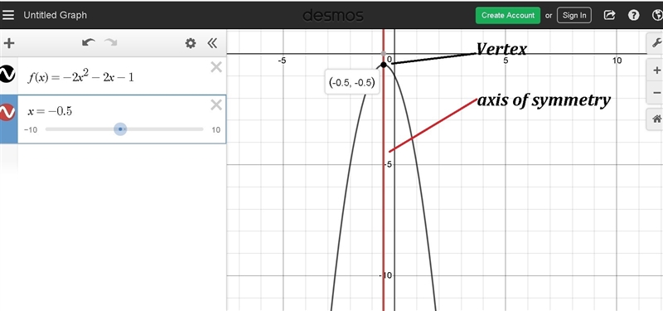Zoom out on the graph

656,92
